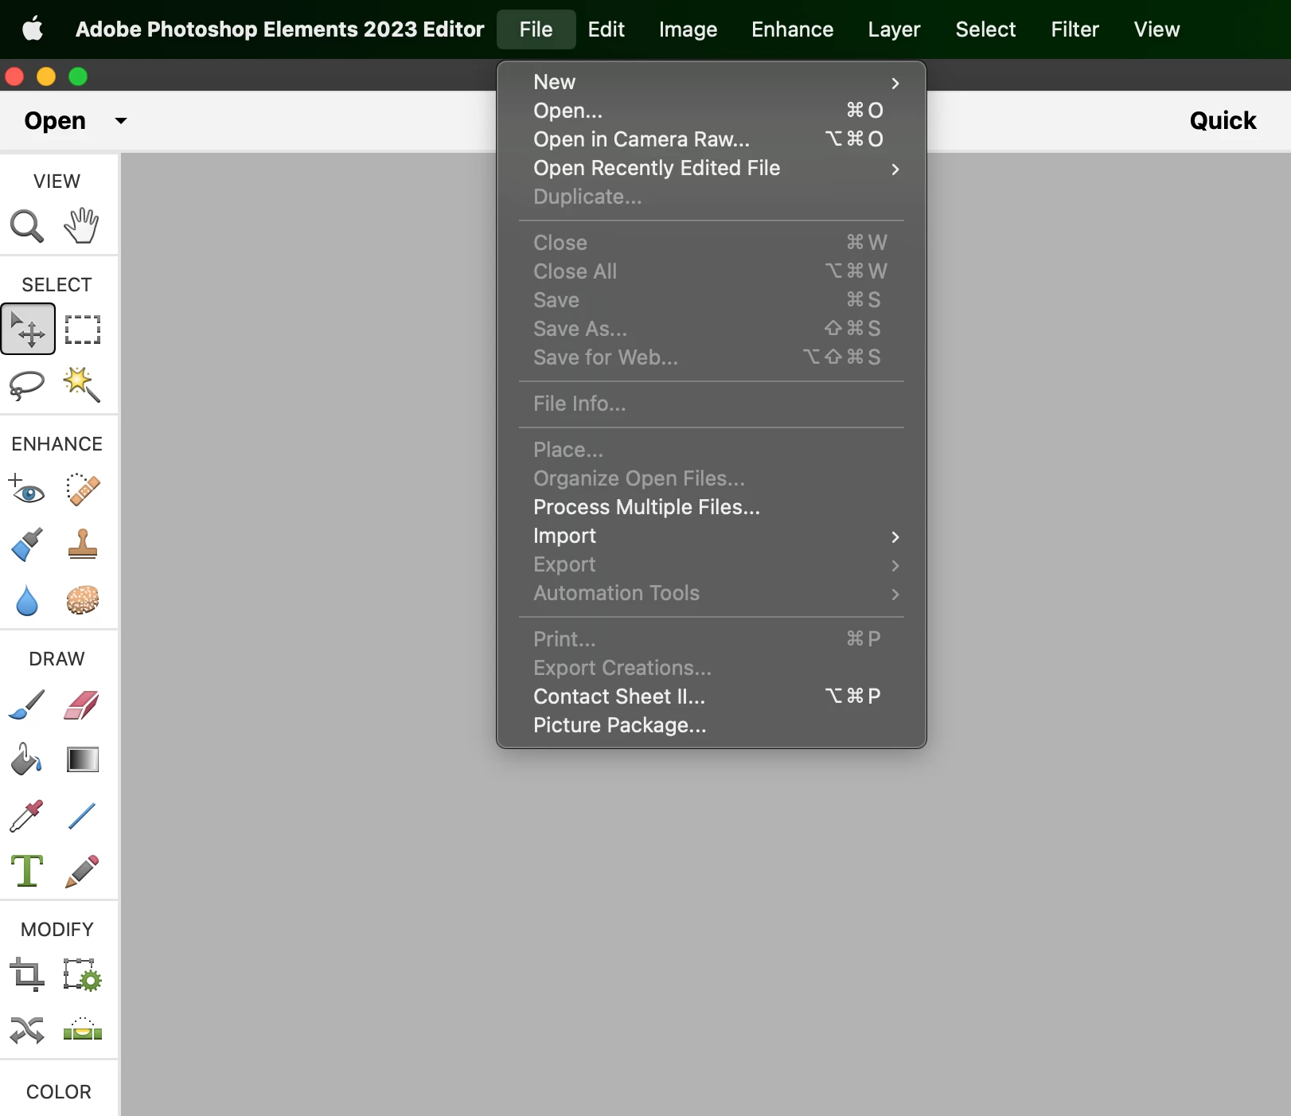The image size is (1291, 1116).
Task: Select the Rectangular Marquee tool
Action: 83,330
